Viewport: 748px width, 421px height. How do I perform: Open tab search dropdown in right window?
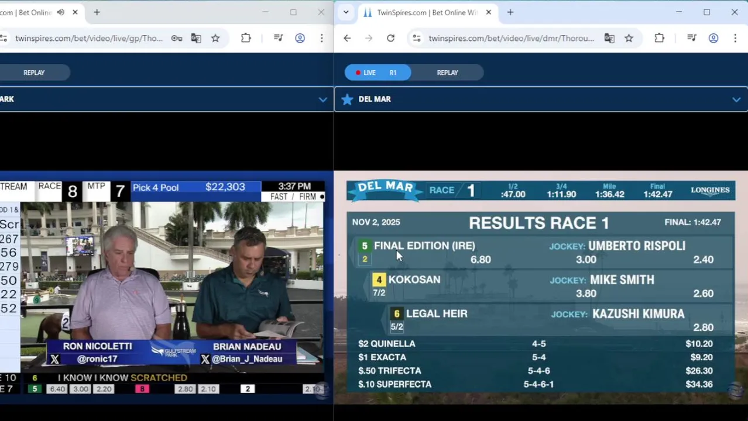[x=346, y=12]
